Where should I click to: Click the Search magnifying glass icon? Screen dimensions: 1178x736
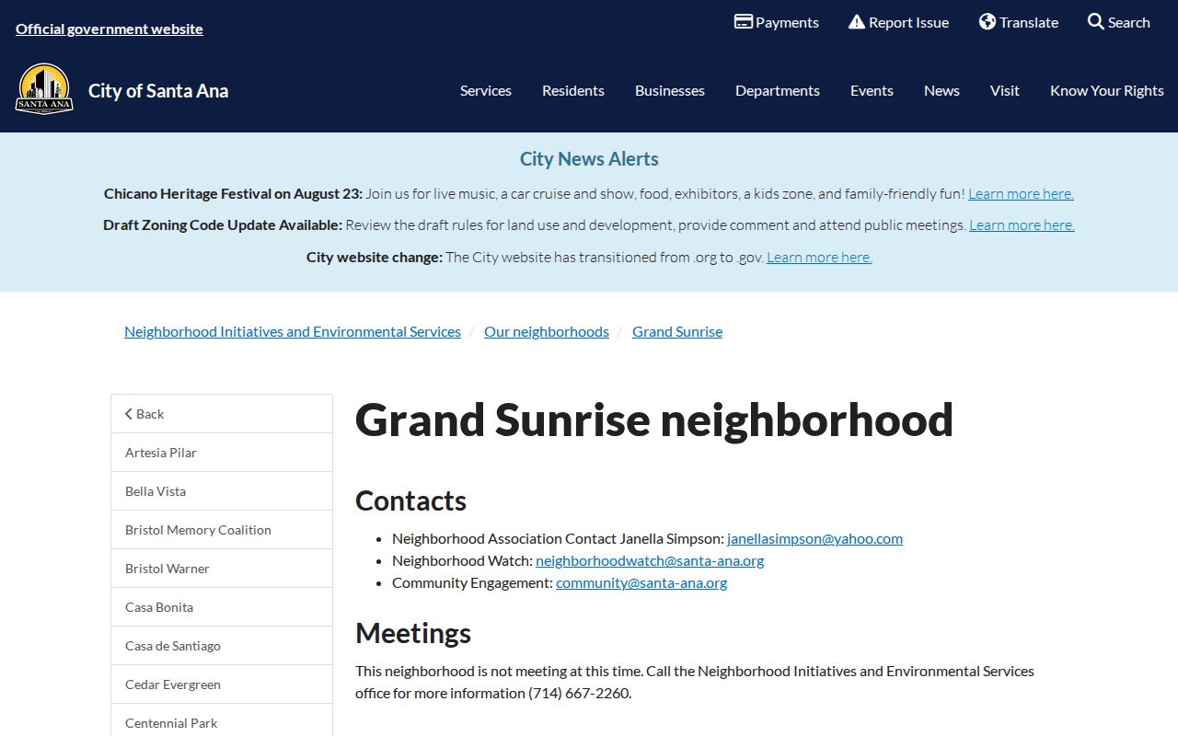pyautogui.click(x=1095, y=22)
